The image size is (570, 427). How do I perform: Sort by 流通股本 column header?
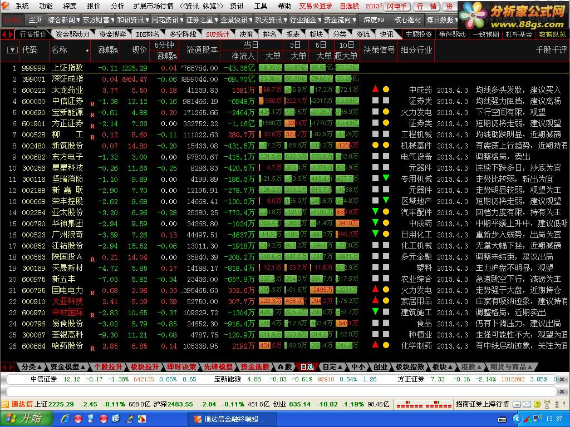tap(202, 50)
